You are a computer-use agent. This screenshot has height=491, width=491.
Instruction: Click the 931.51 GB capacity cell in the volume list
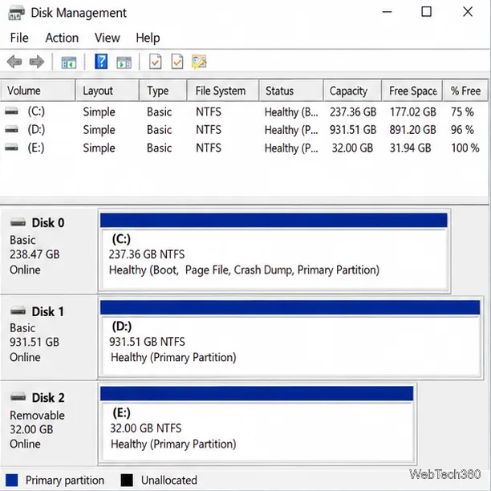tap(353, 130)
